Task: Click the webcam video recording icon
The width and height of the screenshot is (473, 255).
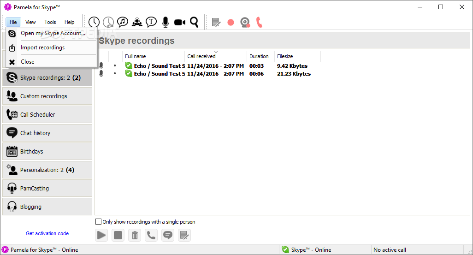Action: click(245, 22)
